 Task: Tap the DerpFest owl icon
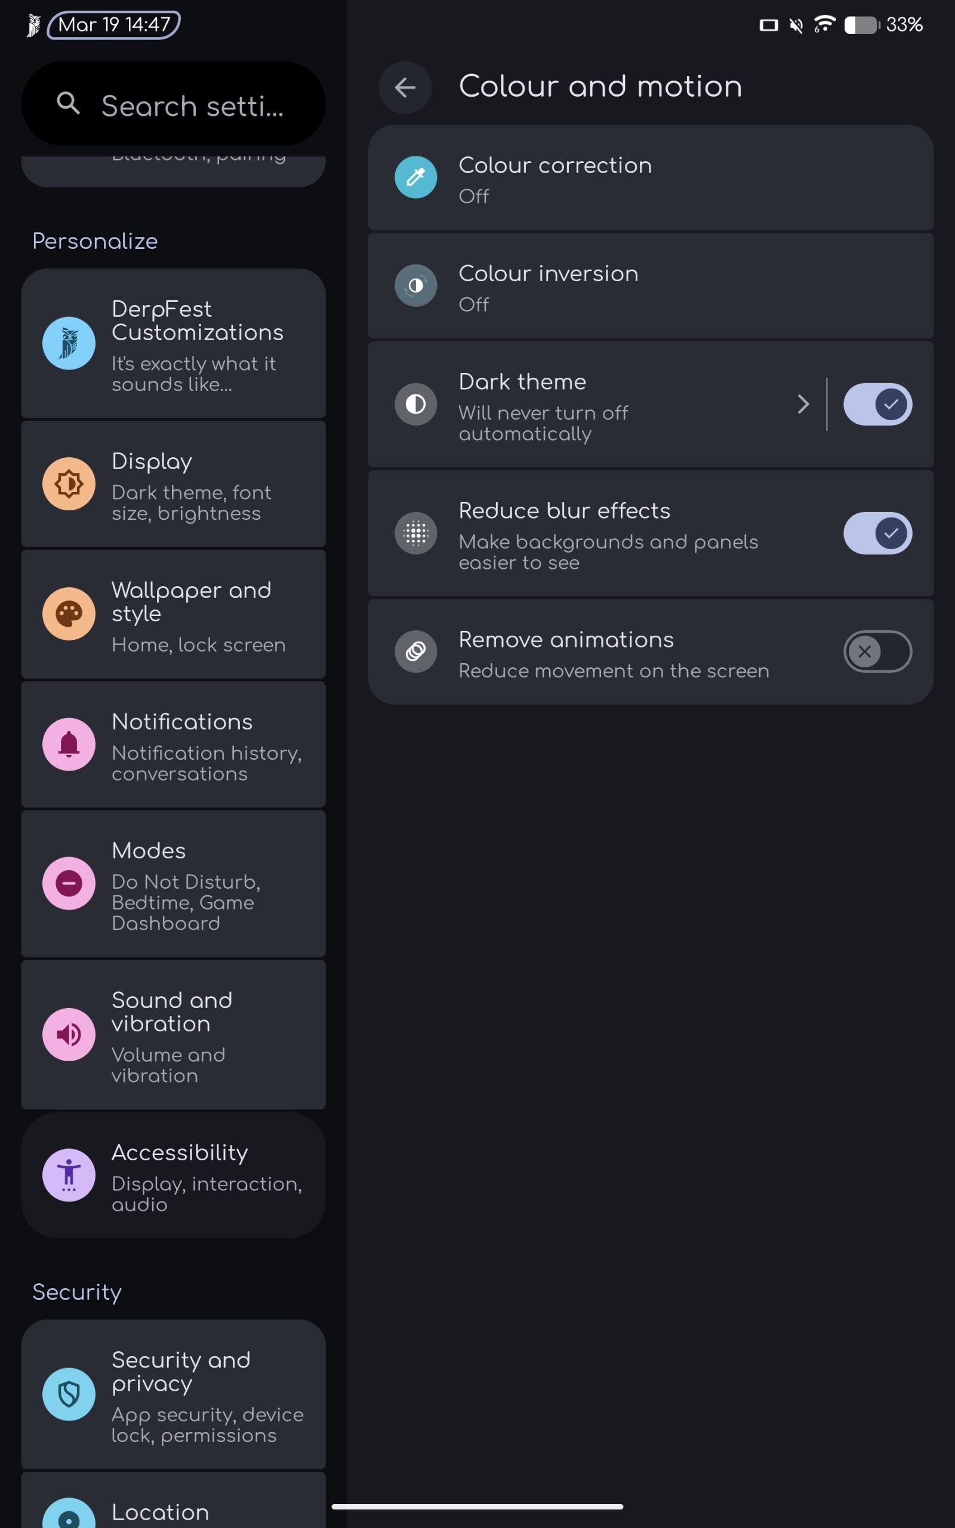point(69,343)
